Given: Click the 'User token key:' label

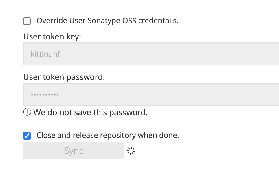Looking at the screenshot, I should [x=52, y=37].
